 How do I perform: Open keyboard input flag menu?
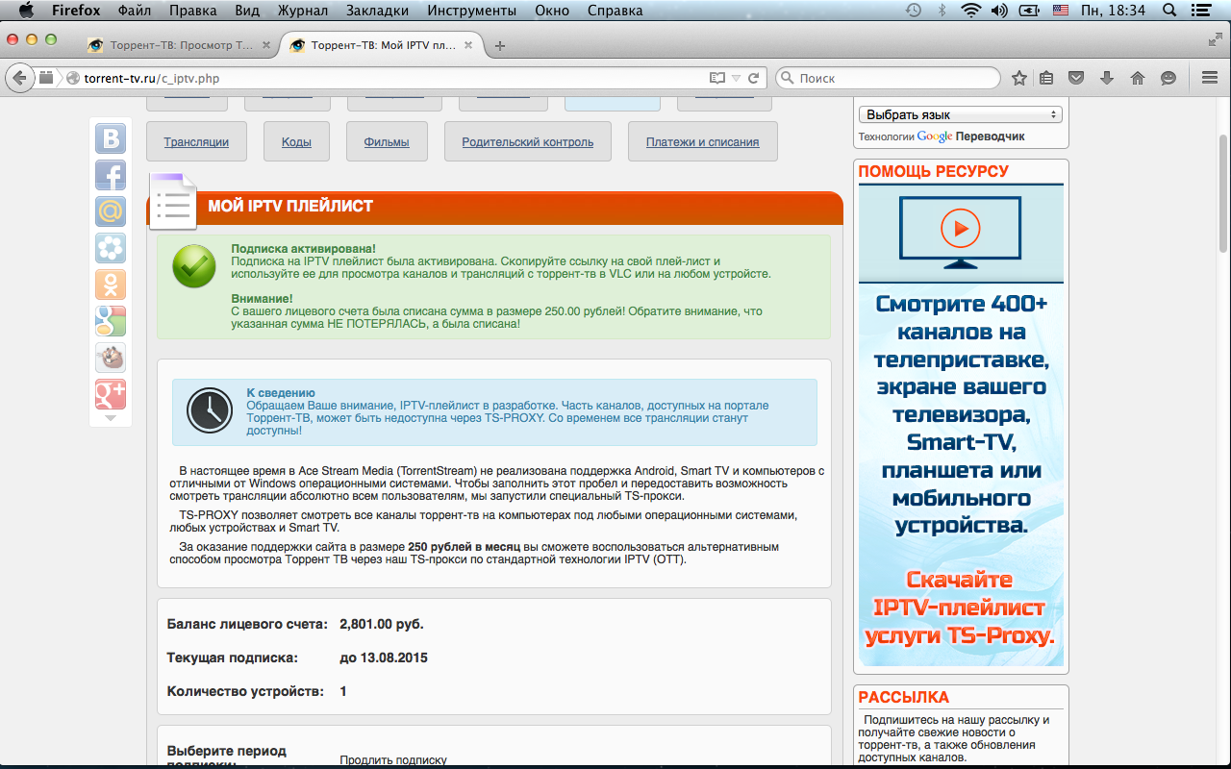click(x=1061, y=11)
